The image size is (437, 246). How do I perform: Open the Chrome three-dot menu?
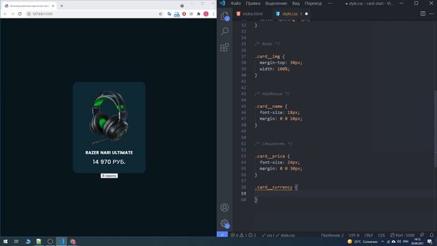click(x=213, y=14)
